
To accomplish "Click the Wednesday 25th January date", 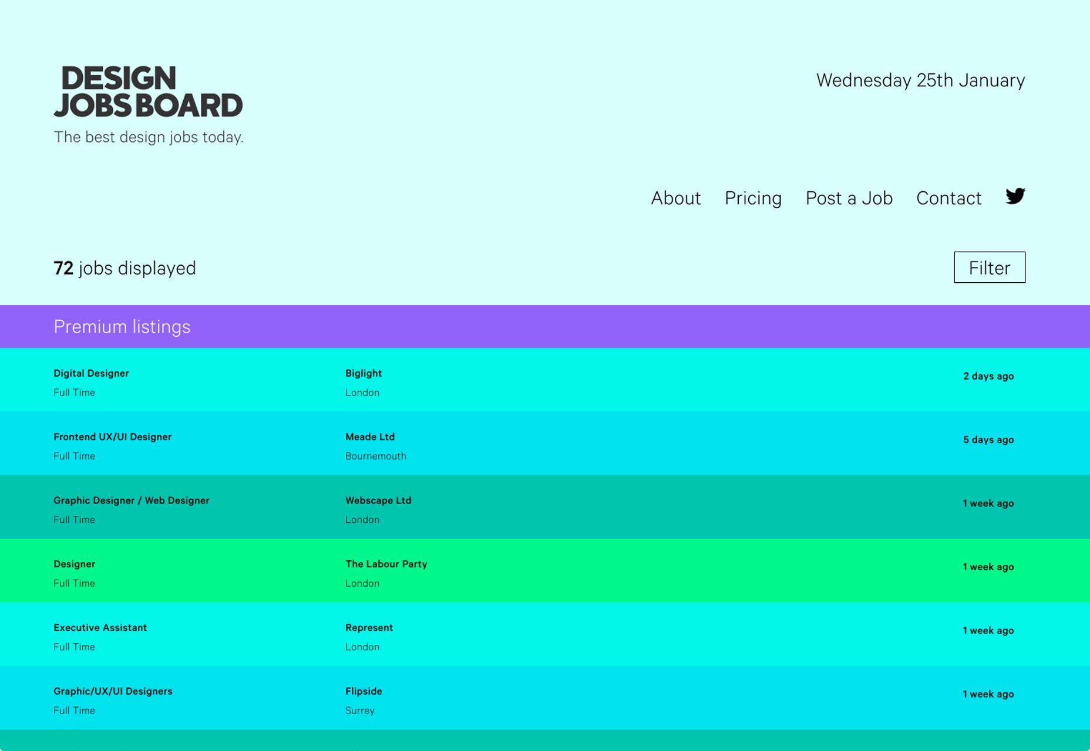I will (920, 80).
